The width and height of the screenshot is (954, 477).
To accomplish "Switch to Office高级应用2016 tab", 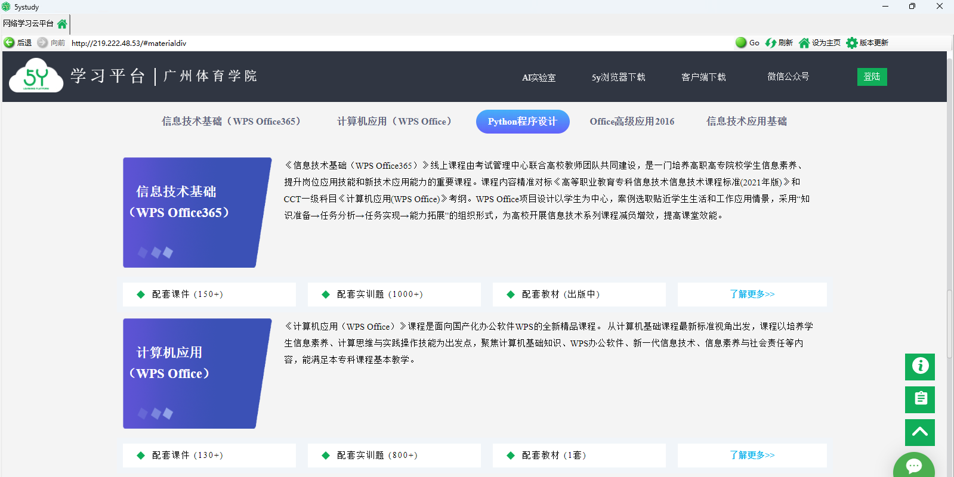I will point(632,122).
